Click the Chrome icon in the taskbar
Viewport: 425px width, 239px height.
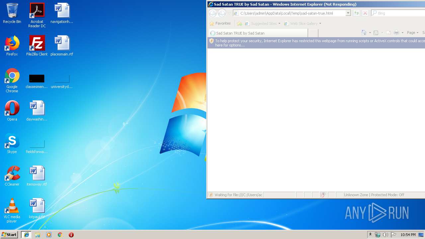(x=60, y=235)
